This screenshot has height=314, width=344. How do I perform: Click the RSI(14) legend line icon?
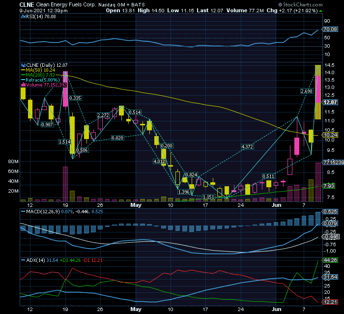pos(23,16)
